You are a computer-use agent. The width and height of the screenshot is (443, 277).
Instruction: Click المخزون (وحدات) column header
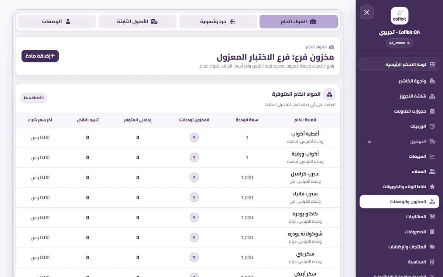pos(194,120)
